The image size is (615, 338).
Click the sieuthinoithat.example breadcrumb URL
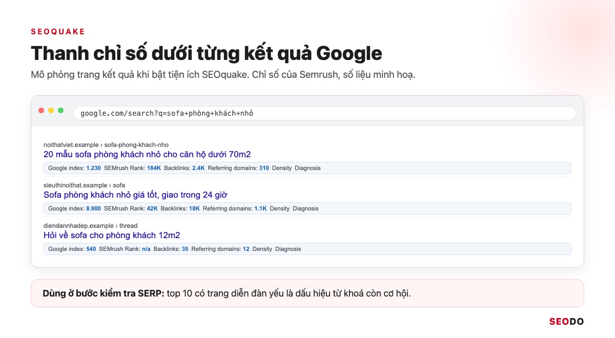(85, 185)
